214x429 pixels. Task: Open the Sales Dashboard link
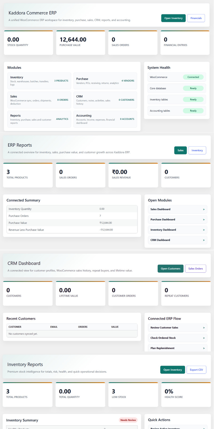click(178, 209)
